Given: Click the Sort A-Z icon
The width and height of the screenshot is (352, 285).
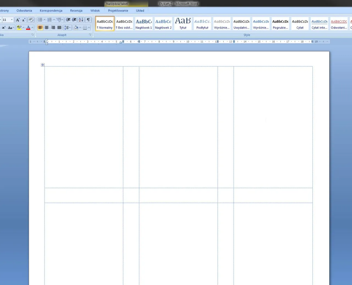Looking at the screenshot, I should point(81,20).
